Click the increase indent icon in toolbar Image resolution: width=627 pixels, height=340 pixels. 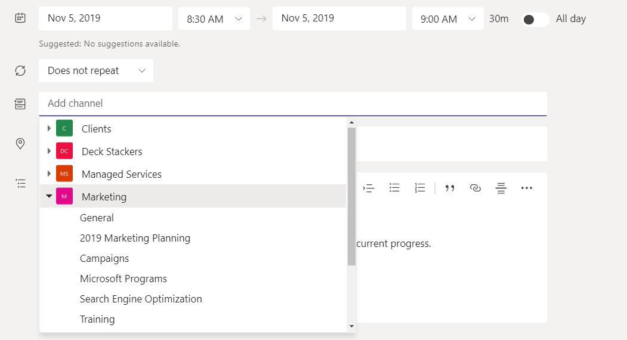(369, 188)
